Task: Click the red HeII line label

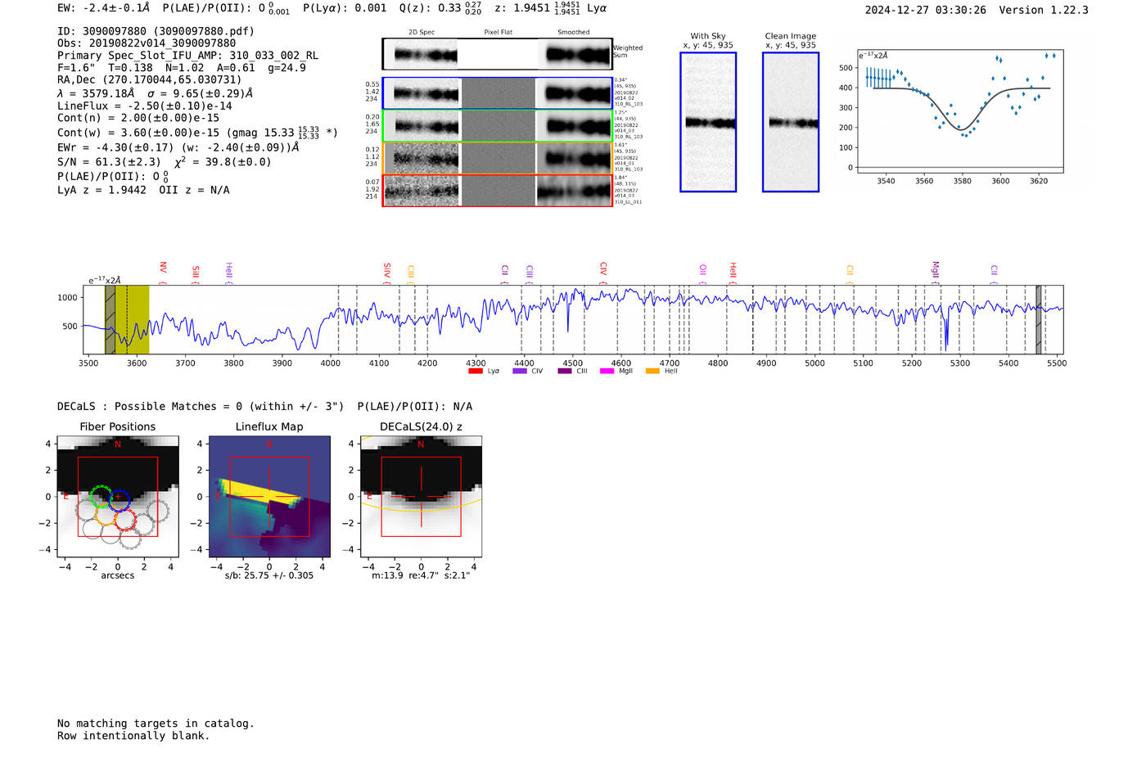Action: point(733,270)
